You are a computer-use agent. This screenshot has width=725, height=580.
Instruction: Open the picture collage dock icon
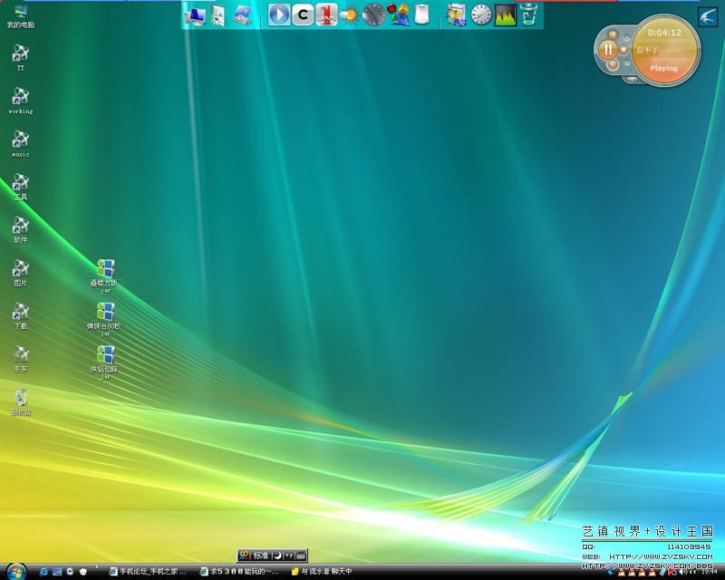tap(457, 14)
